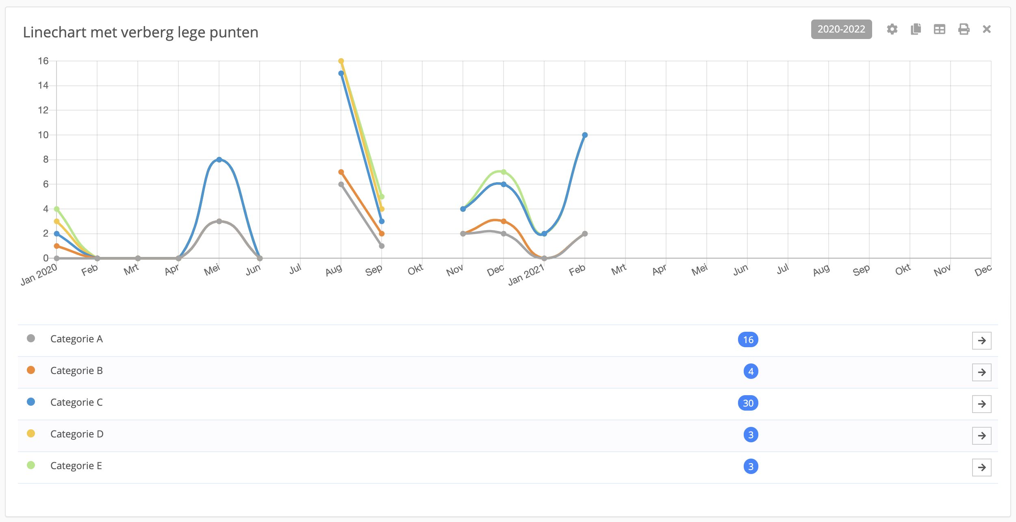Screen dimensions: 1016x522
Task: Toggle Categorie C blue legend dot
Action: pos(31,402)
